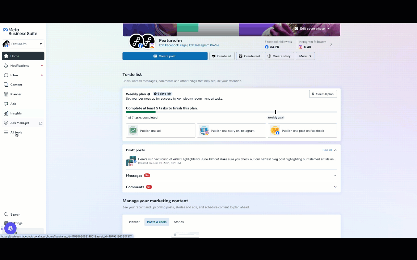Viewport: 417px width, 260px height.
Task: Switch to the Stories tab
Action: 179,222
